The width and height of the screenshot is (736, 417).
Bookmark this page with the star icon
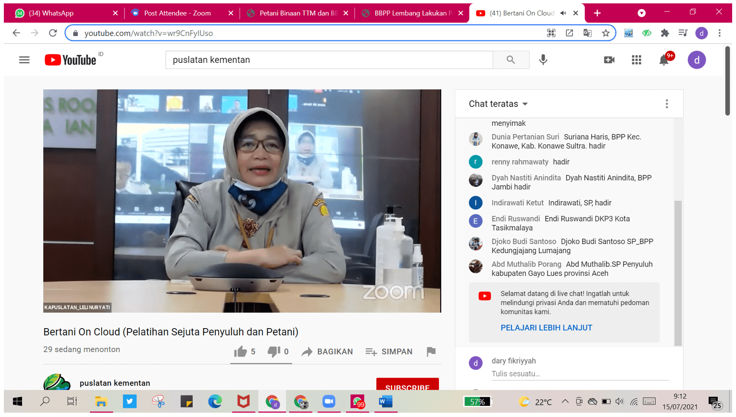tap(606, 33)
